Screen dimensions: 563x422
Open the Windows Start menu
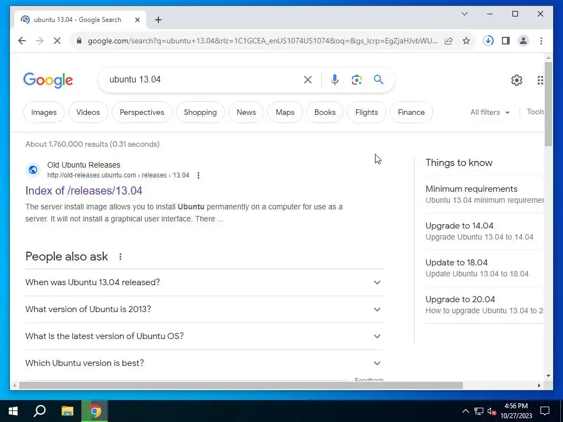click(x=13, y=411)
